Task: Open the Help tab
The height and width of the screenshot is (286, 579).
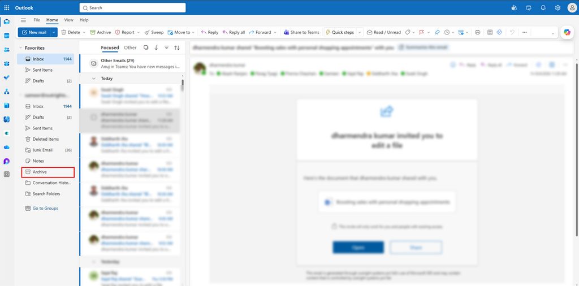Action: click(84, 20)
